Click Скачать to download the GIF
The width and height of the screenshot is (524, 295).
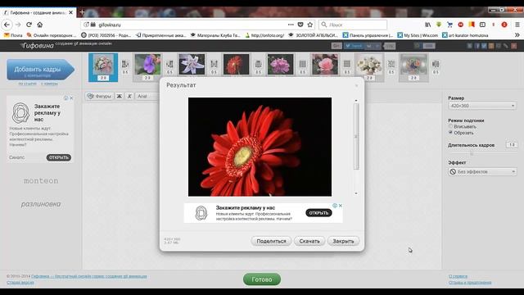pyautogui.click(x=309, y=241)
